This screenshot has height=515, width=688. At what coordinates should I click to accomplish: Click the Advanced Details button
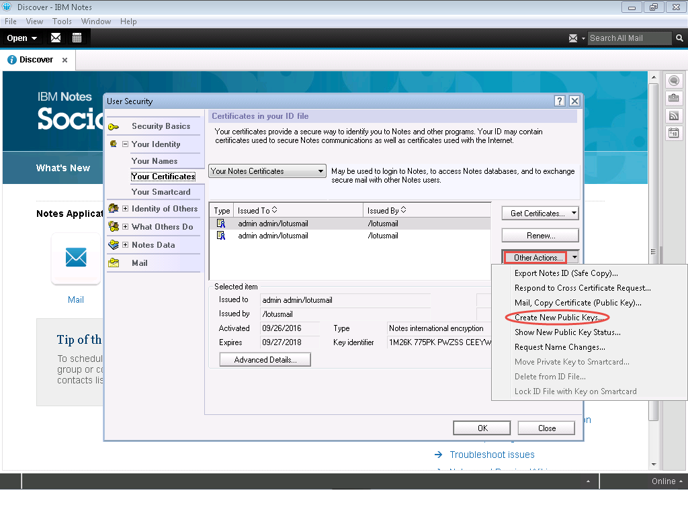click(x=265, y=360)
